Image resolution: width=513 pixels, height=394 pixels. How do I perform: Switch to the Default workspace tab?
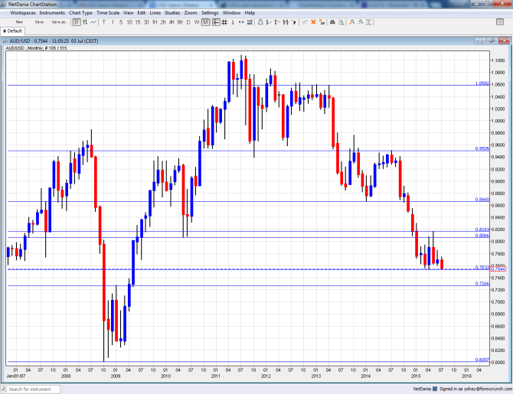[x=14, y=31]
